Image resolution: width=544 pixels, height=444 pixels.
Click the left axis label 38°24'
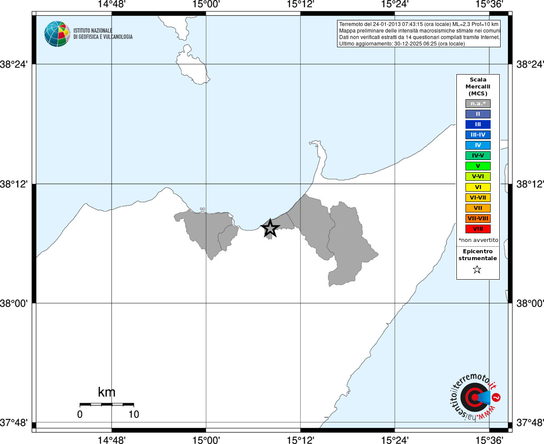[x=14, y=64]
